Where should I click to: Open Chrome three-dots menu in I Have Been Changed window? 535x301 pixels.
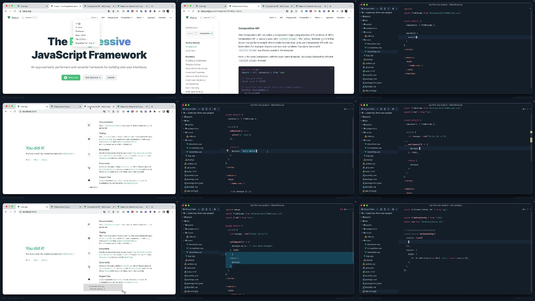[x=172, y=212]
